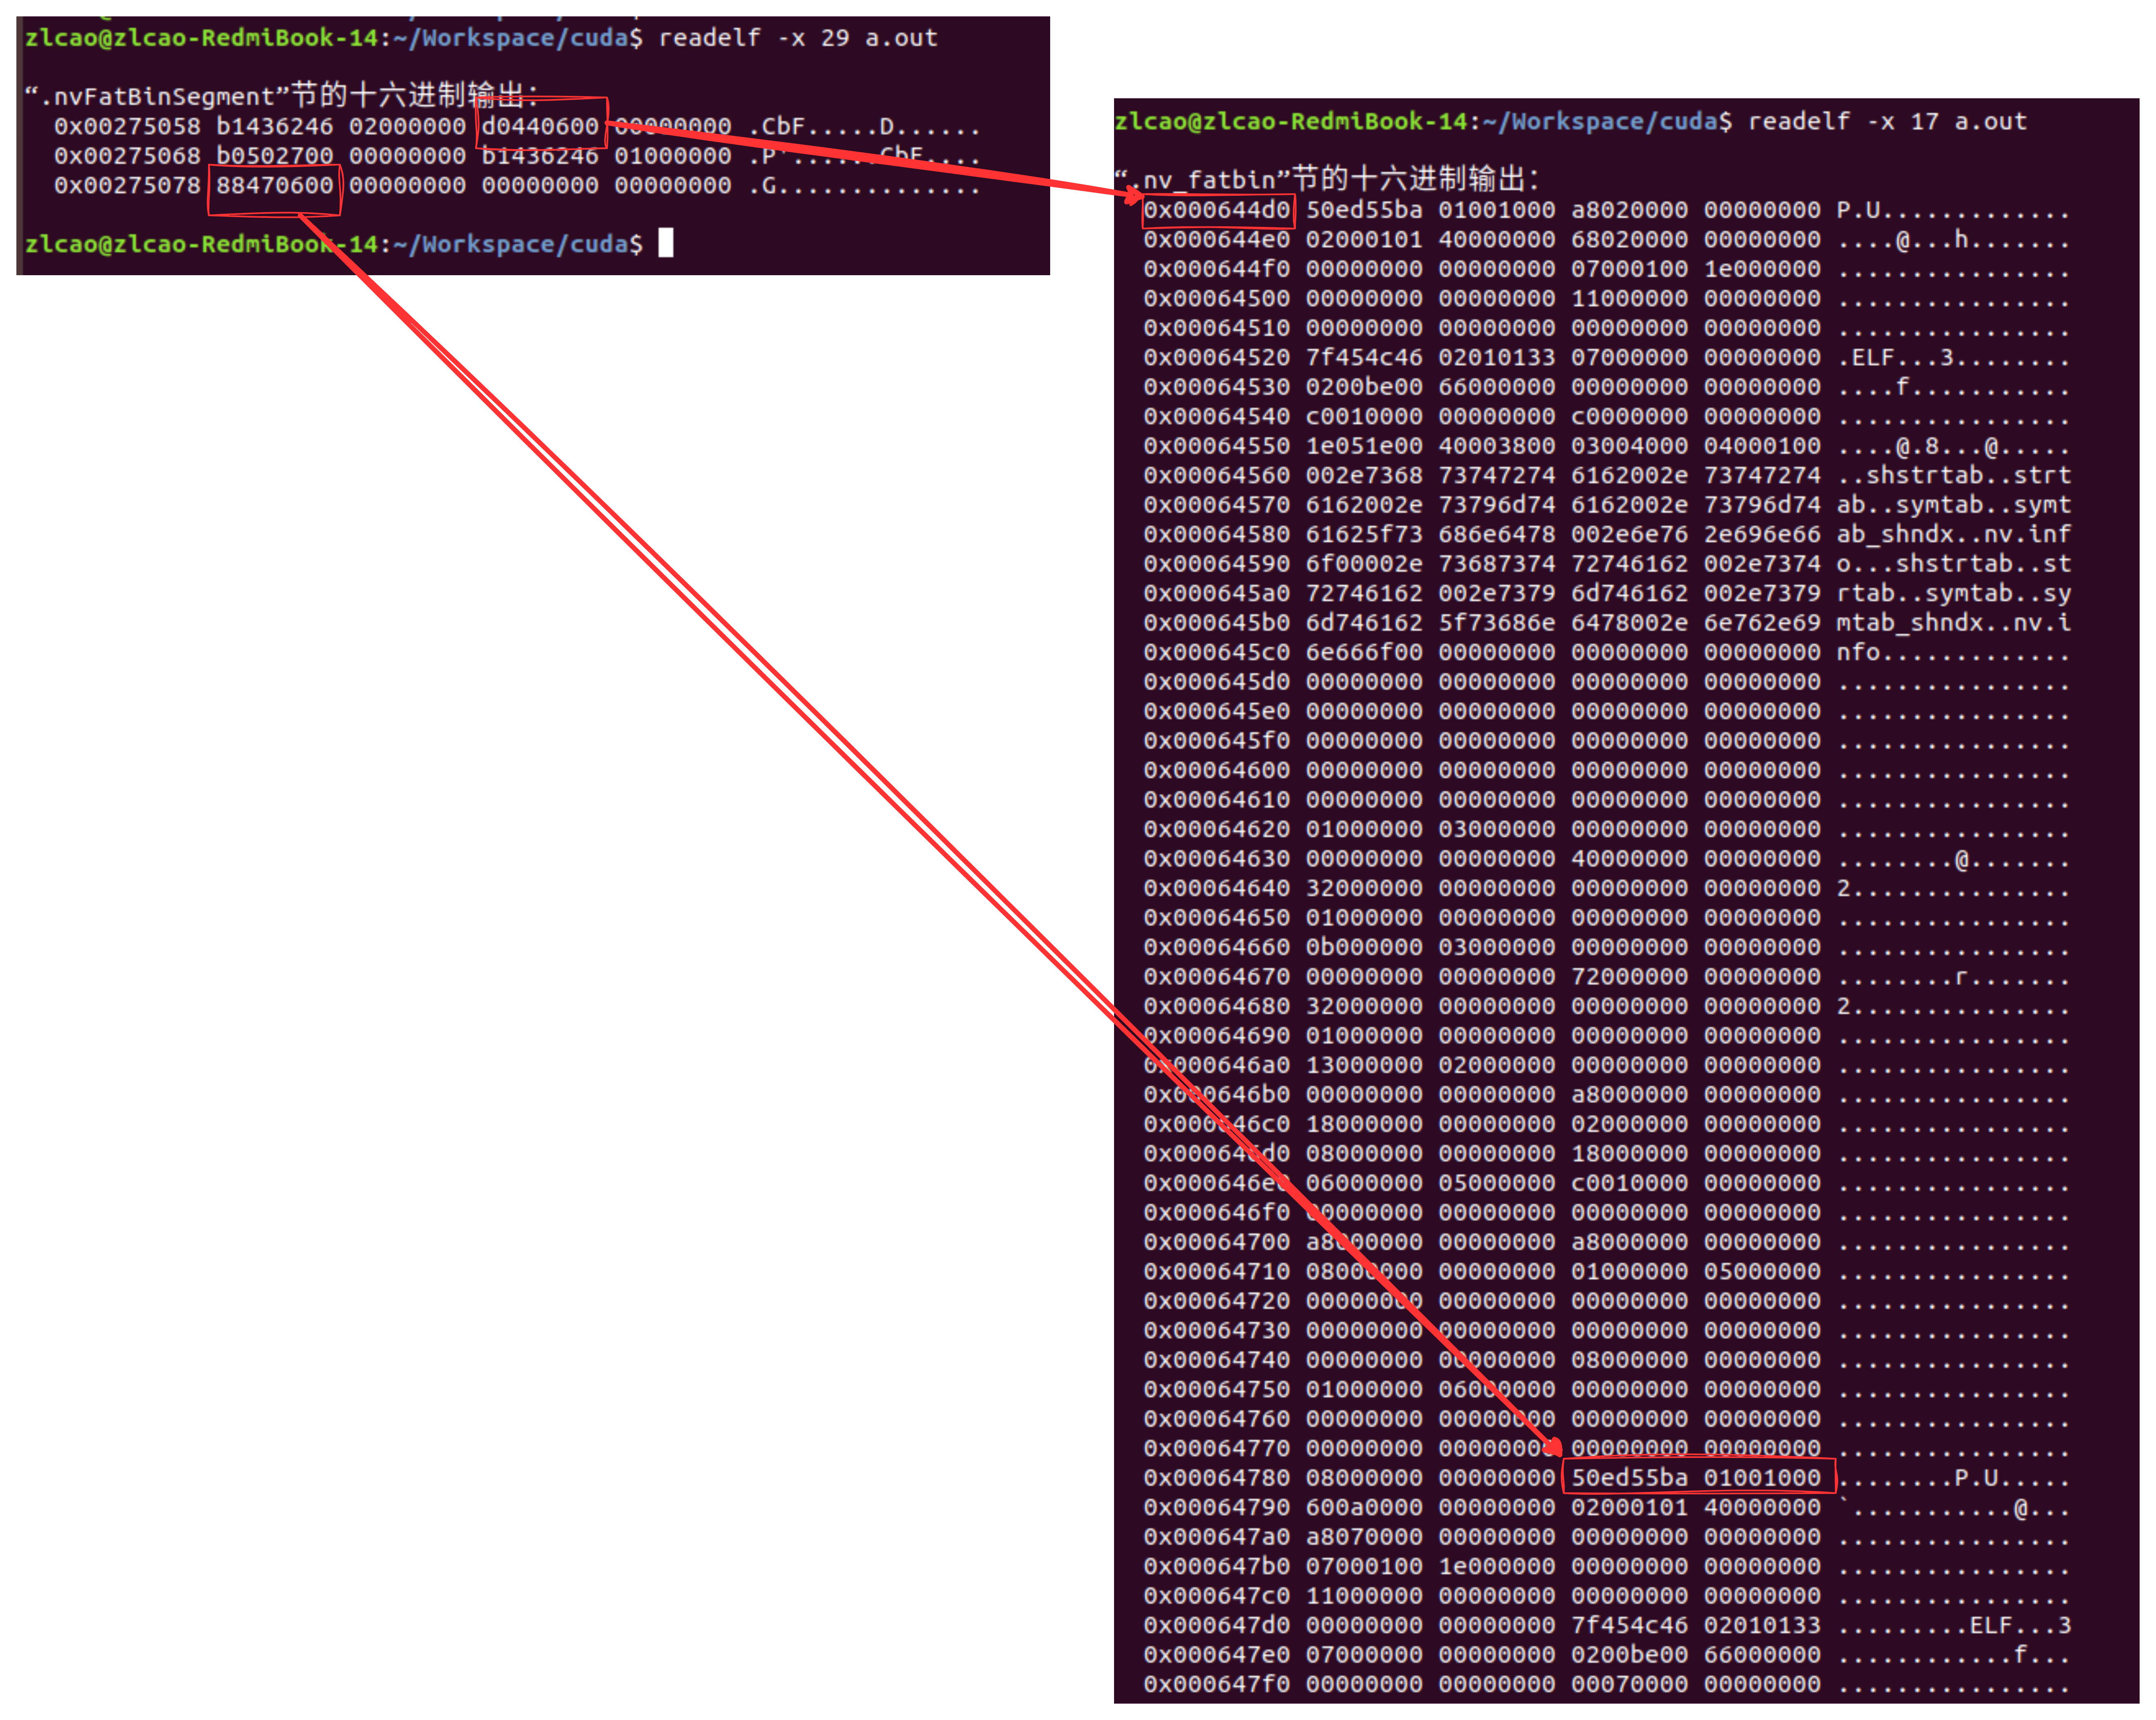
Task: Select c0010000 in row 0x00064540
Action: (1364, 416)
